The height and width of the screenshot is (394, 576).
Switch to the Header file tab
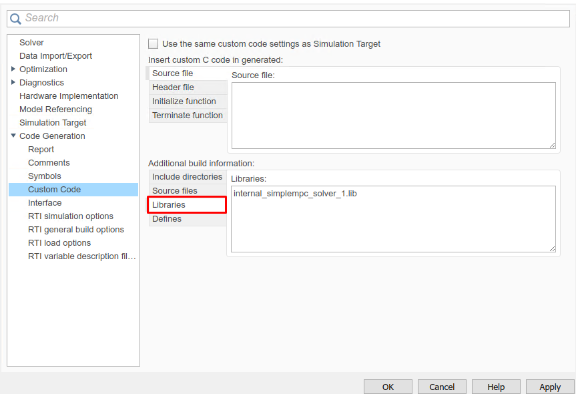173,87
